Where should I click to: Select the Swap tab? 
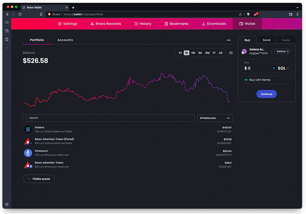tap(285, 40)
